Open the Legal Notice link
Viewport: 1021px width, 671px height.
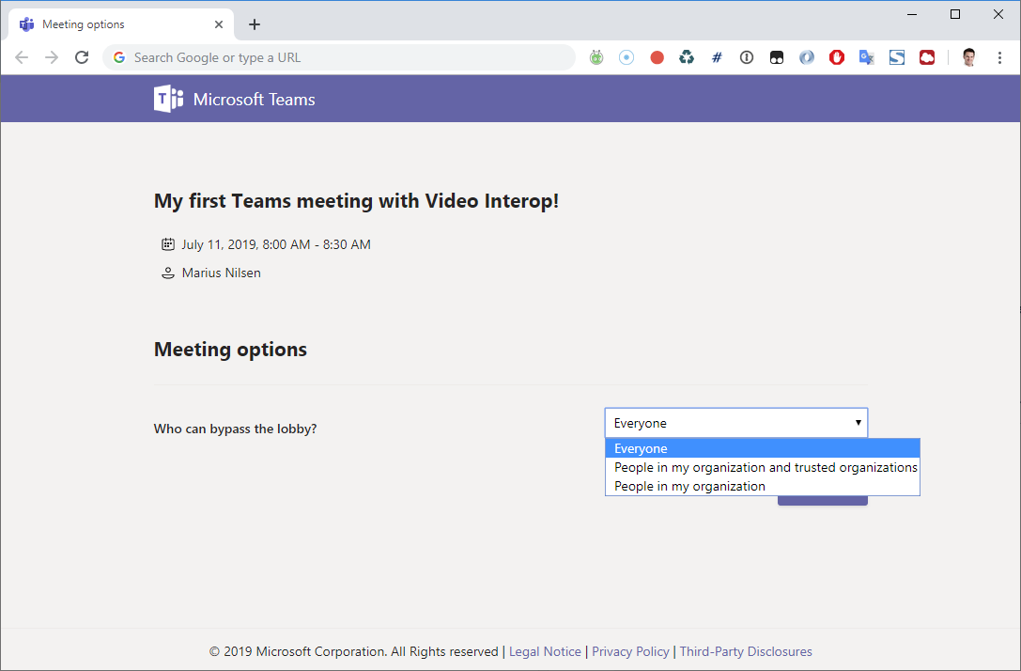tap(545, 651)
